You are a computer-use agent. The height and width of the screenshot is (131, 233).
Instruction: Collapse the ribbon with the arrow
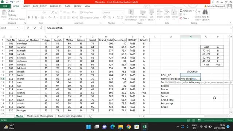tap(230, 23)
